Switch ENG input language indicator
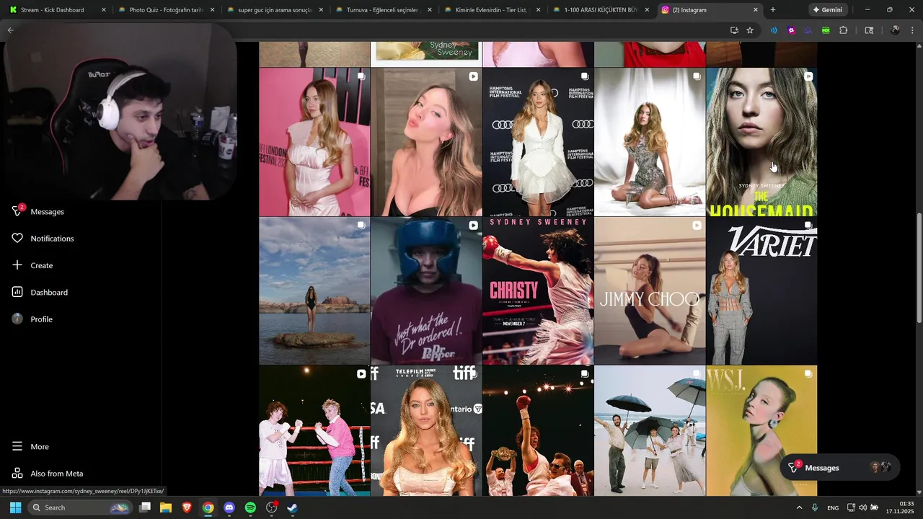Screen dimensions: 923x519 click(x=833, y=507)
